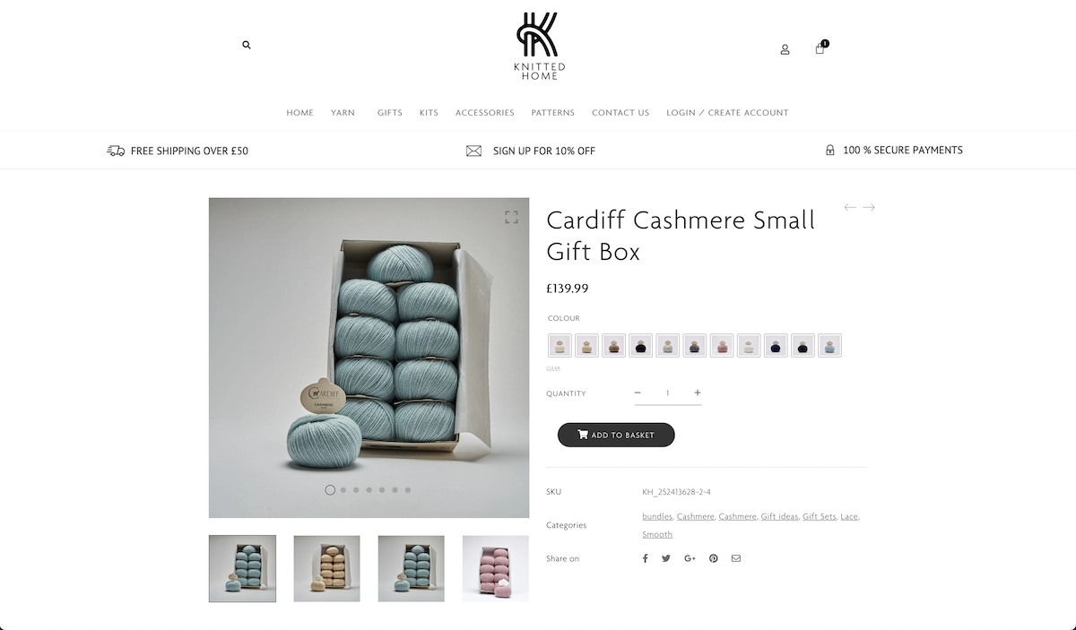Open the user account icon
This screenshot has height=630, width=1076.
(x=785, y=49)
